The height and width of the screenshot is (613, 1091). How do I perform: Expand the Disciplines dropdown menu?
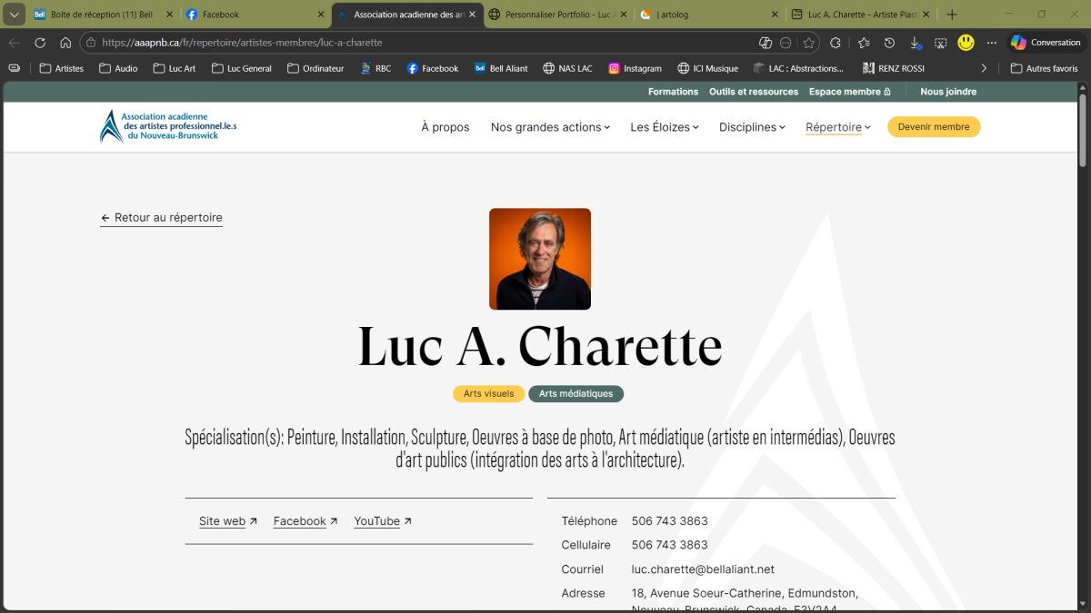pyautogui.click(x=751, y=127)
